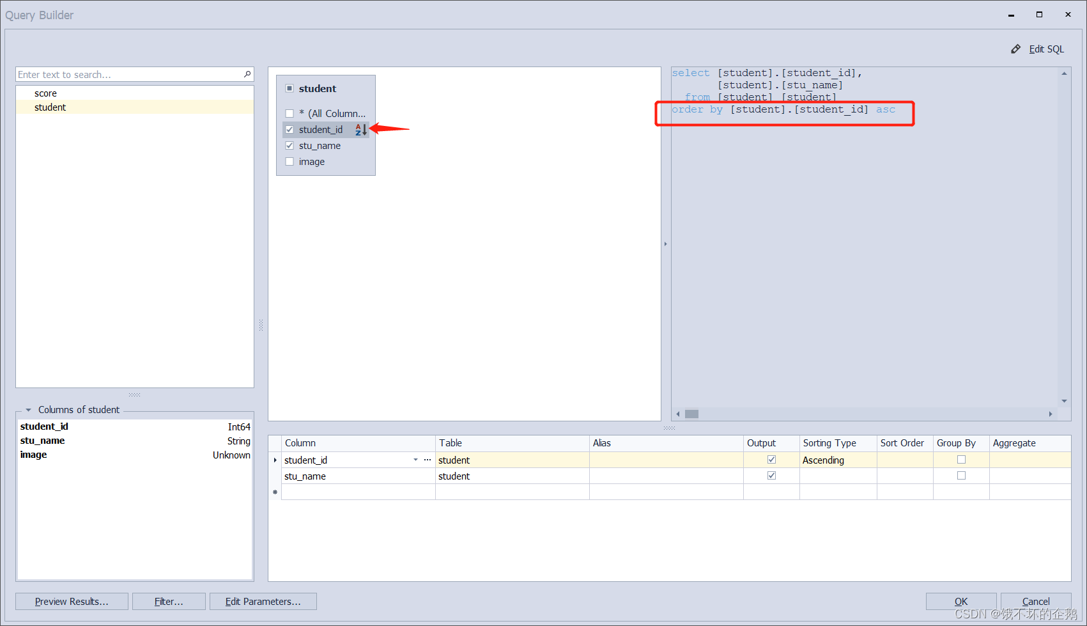This screenshot has height=626, width=1087.
Task: Click the SQL pane horizontal scrollbar thumb
Action: (x=691, y=414)
